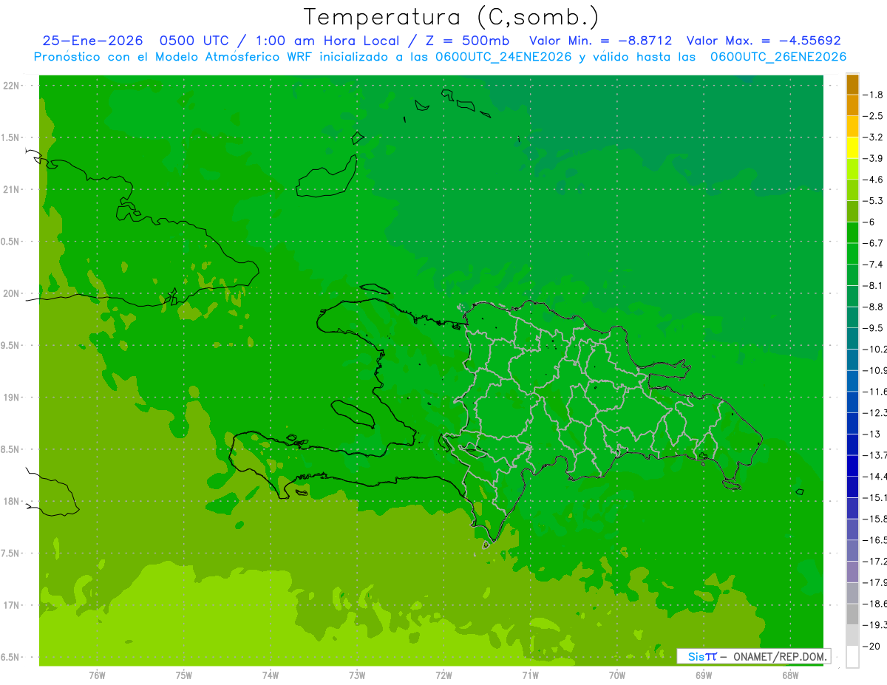Click the '71W' longitude label
887x685 pixels.
pos(530,675)
